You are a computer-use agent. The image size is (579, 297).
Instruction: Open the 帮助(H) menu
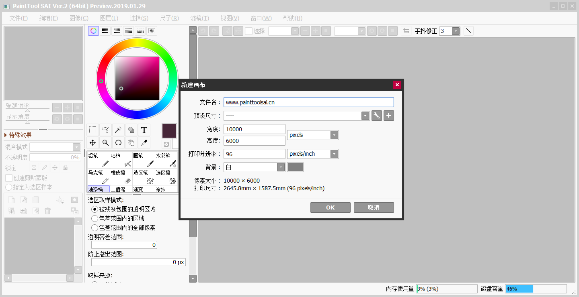[293, 18]
